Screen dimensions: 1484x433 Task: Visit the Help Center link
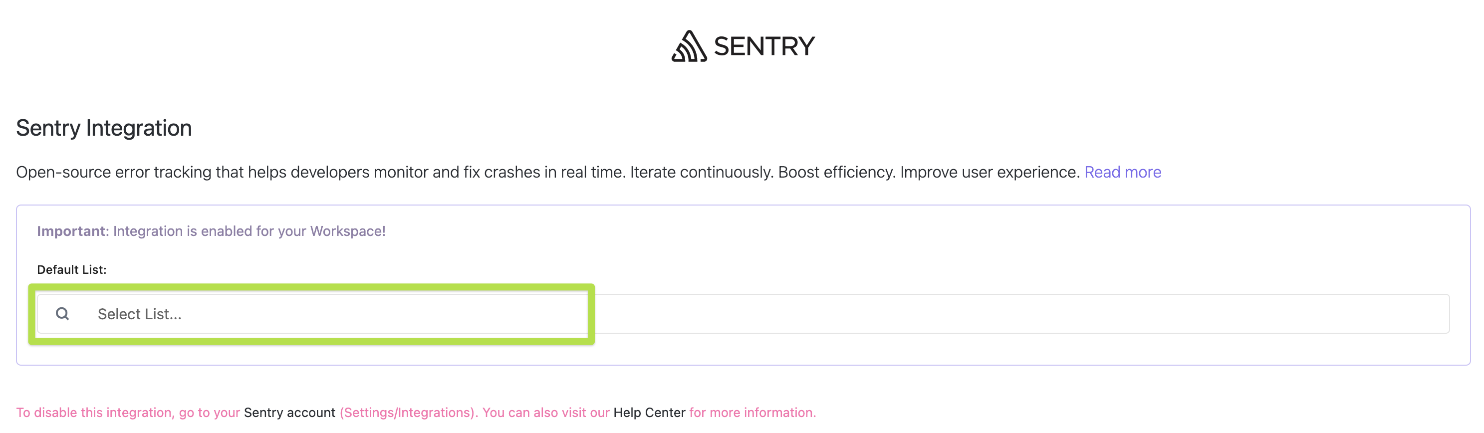pyautogui.click(x=649, y=412)
